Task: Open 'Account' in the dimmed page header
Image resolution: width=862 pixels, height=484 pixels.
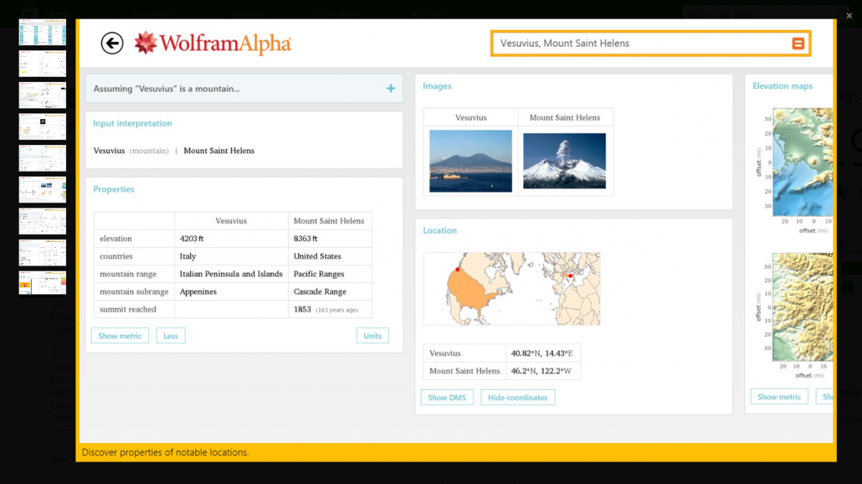Action: (428, 14)
